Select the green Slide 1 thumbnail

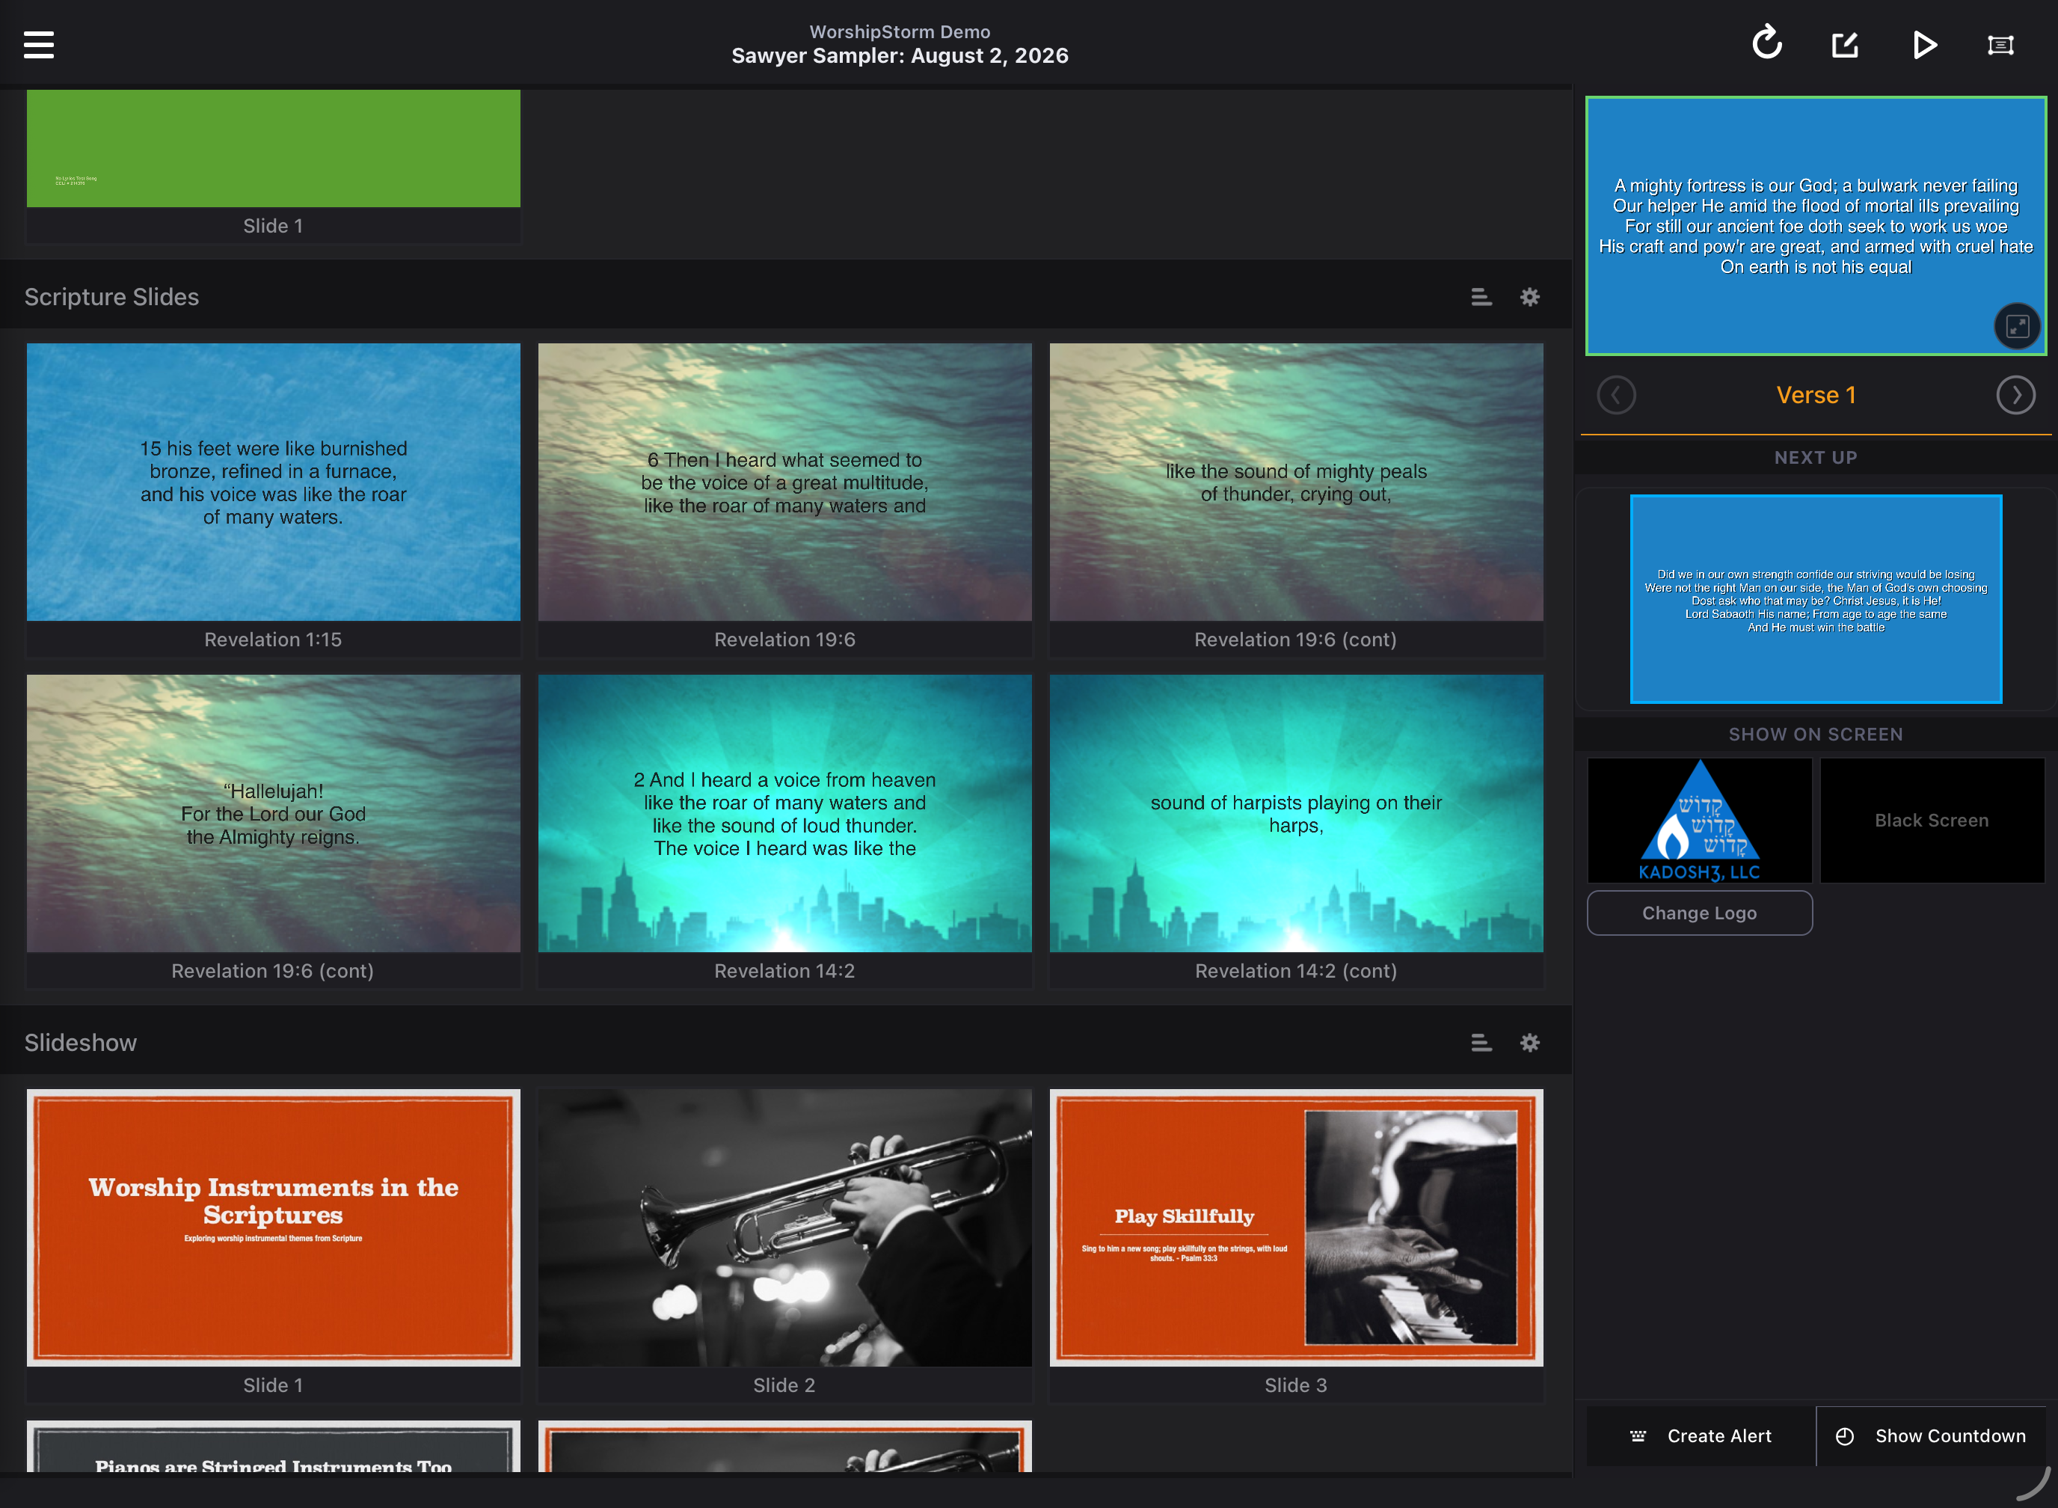point(273,148)
